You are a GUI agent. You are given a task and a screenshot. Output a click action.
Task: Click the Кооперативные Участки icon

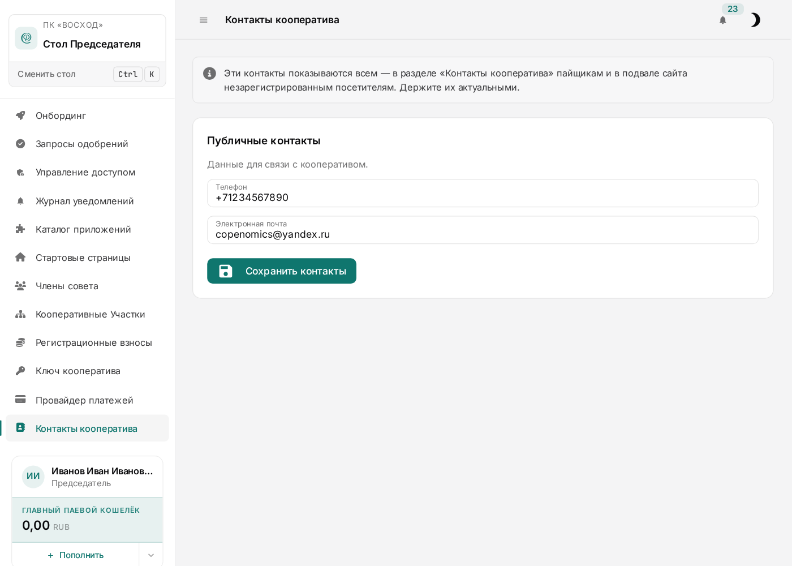coord(20,314)
